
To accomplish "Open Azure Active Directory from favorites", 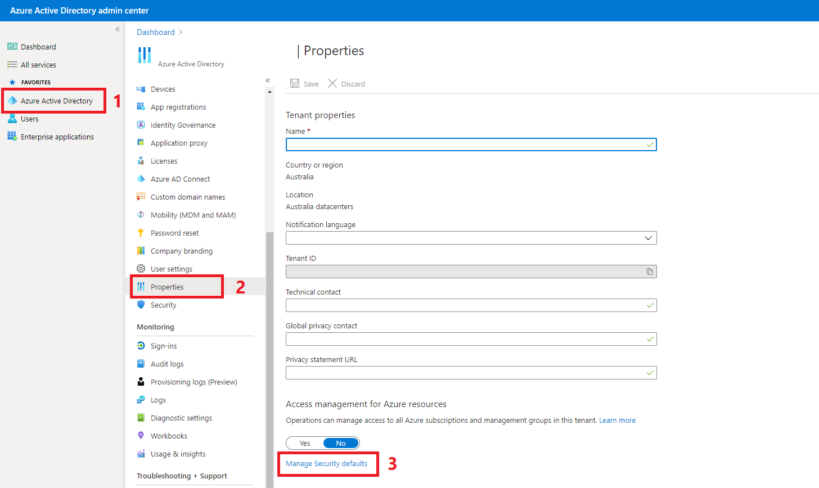I will pos(57,101).
